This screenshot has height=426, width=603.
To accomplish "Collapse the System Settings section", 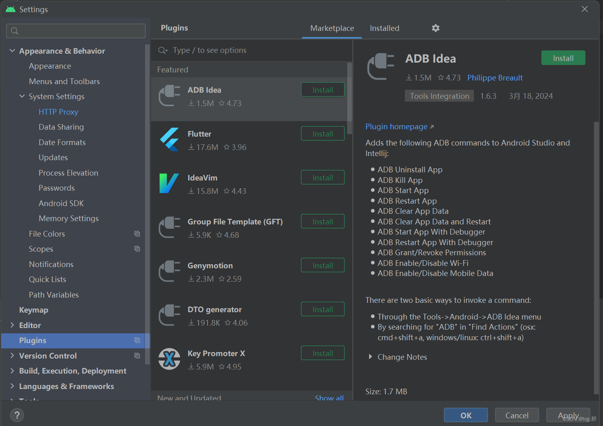I will tap(22, 96).
